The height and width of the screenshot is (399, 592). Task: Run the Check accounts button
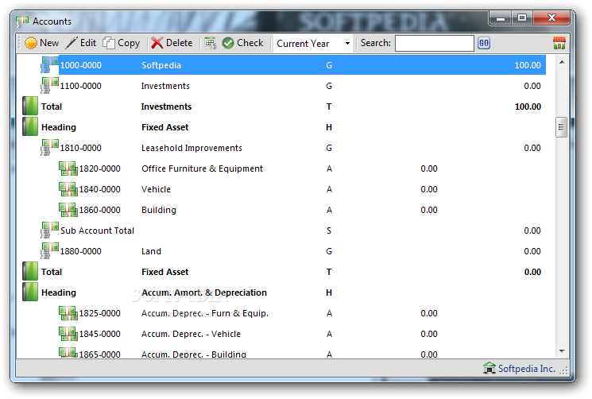pyautogui.click(x=242, y=43)
